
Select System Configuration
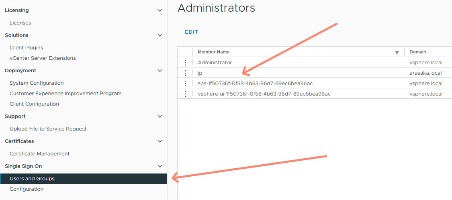[37, 83]
